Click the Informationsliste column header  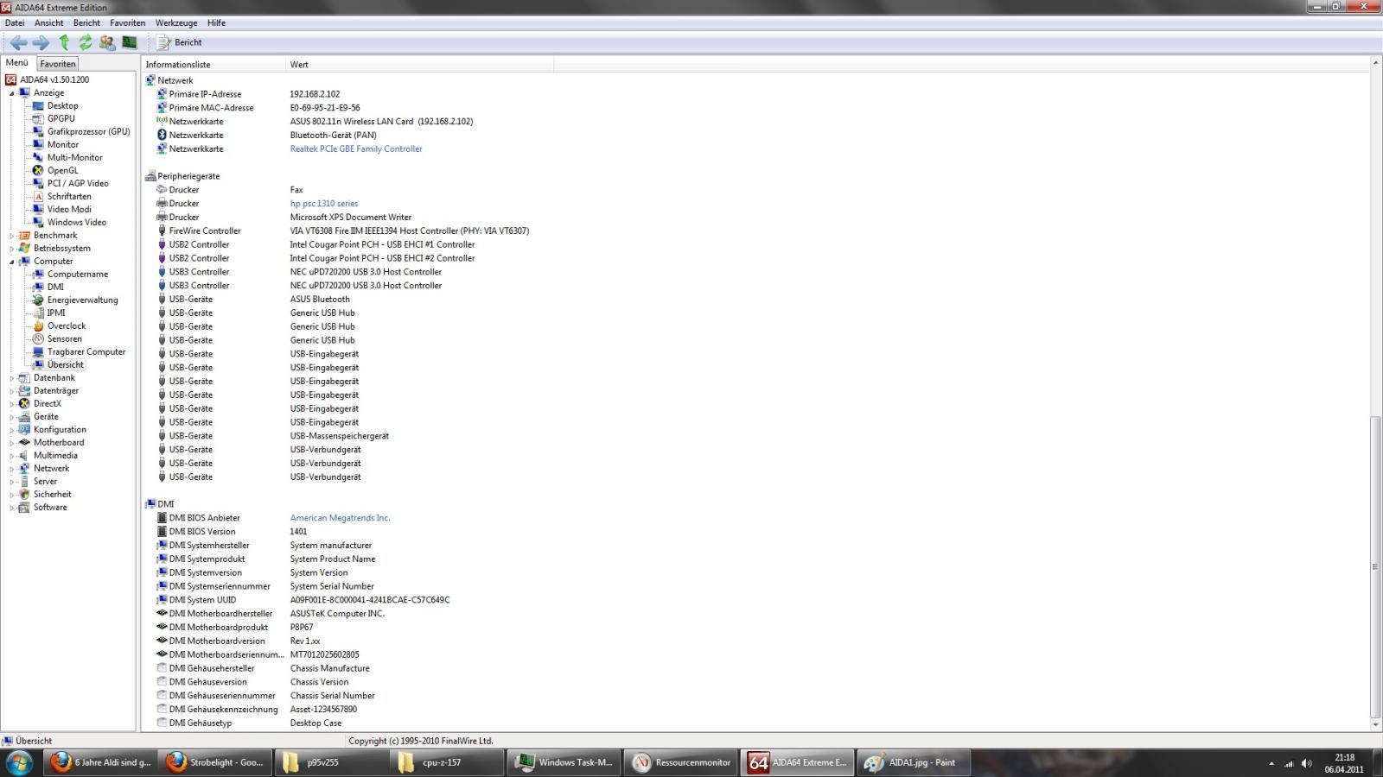[x=214, y=65]
